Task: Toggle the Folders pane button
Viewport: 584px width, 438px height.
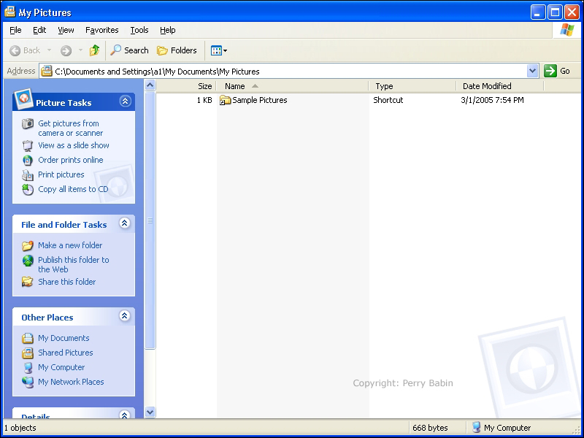Action: pos(177,50)
